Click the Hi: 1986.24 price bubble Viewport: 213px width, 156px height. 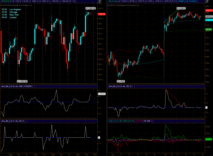90,8
